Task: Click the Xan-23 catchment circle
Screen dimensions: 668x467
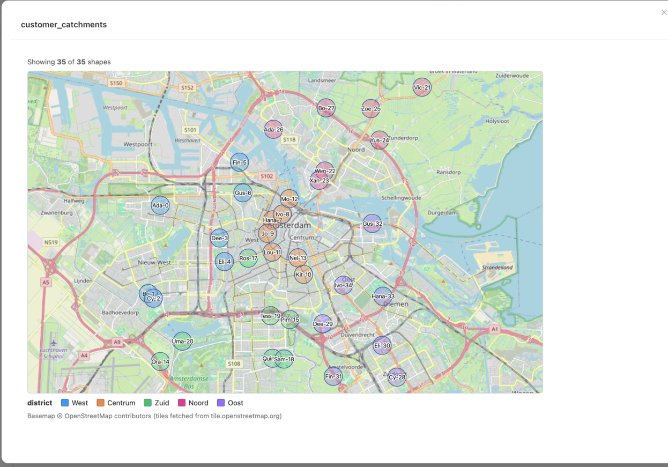Action: coord(319,181)
